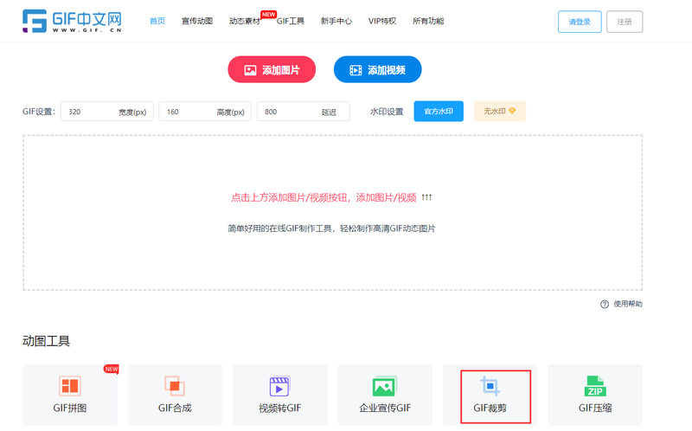The height and width of the screenshot is (431, 692).
Task: Click the GIF压缩 label text
Action: [x=595, y=408]
